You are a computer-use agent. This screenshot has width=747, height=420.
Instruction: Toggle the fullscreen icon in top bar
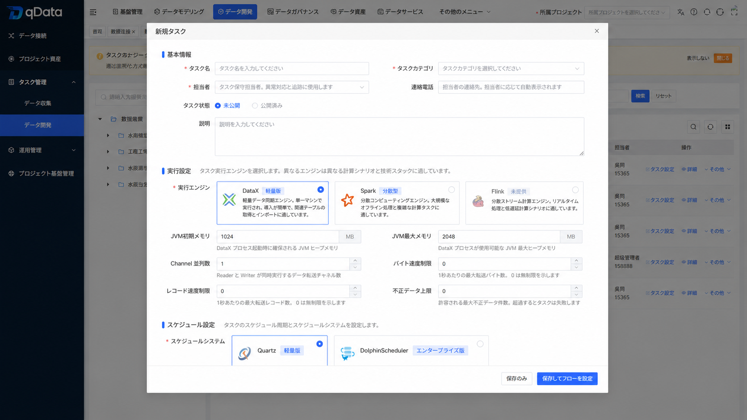pyautogui.click(x=734, y=12)
